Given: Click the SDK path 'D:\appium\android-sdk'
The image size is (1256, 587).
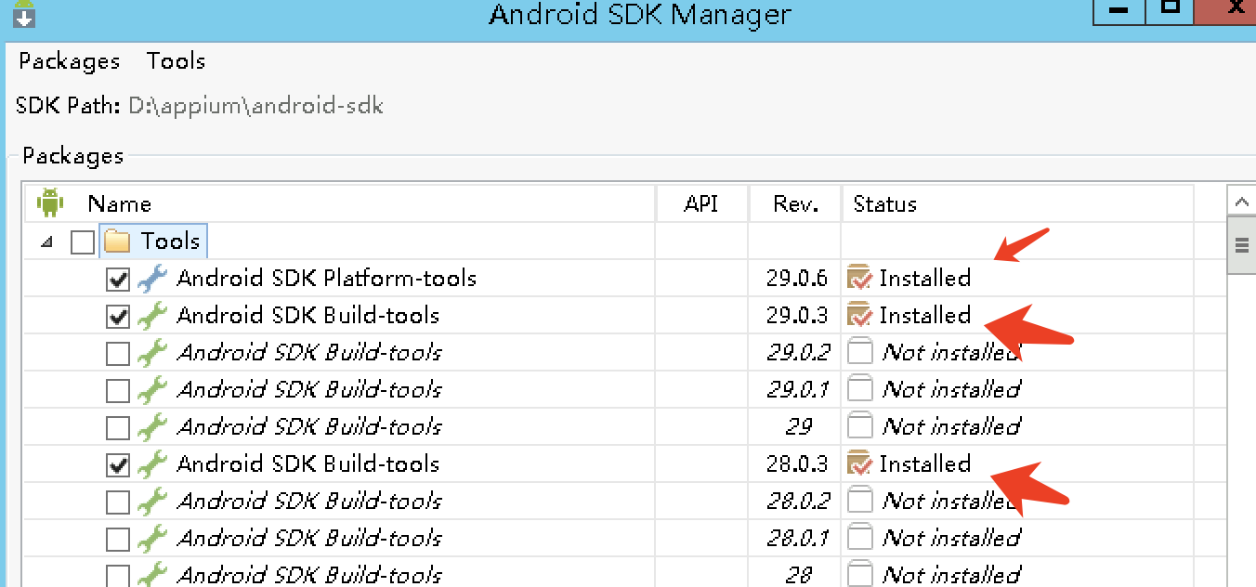Looking at the screenshot, I should coord(255,106).
